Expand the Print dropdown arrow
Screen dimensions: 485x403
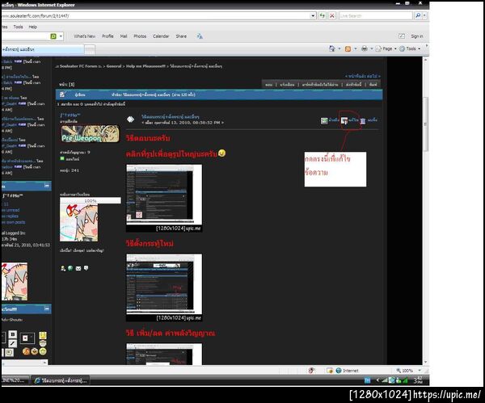pyautogui.click(x=372, y=48)
